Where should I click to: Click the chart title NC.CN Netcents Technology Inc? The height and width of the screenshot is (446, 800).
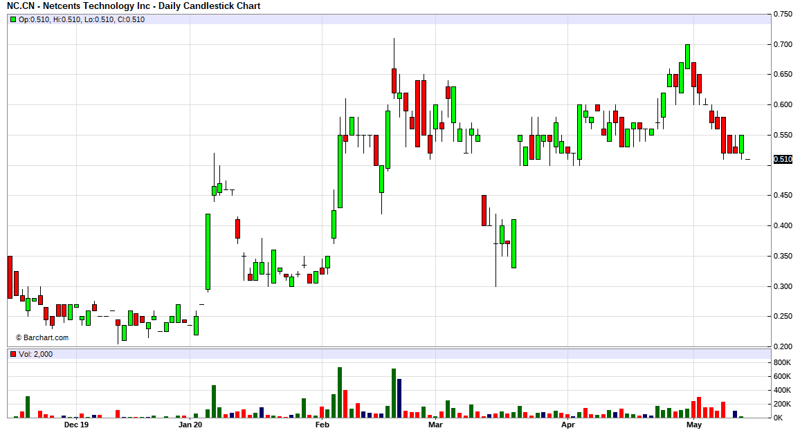134,6
